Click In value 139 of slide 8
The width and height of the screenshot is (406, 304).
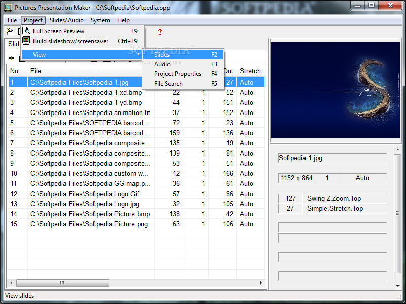pyautogui.click(x=174, y=153)
